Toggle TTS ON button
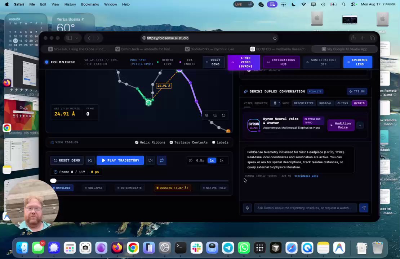The width and height of the screenshot is (400, 259). (x=357, y=91)
